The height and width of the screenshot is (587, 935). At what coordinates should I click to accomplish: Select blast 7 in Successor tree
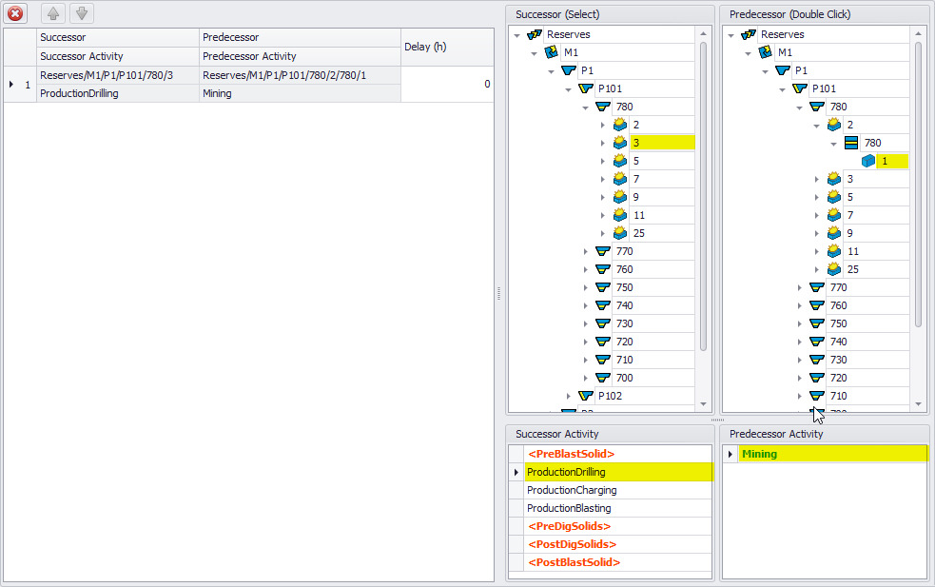point(636,179)
